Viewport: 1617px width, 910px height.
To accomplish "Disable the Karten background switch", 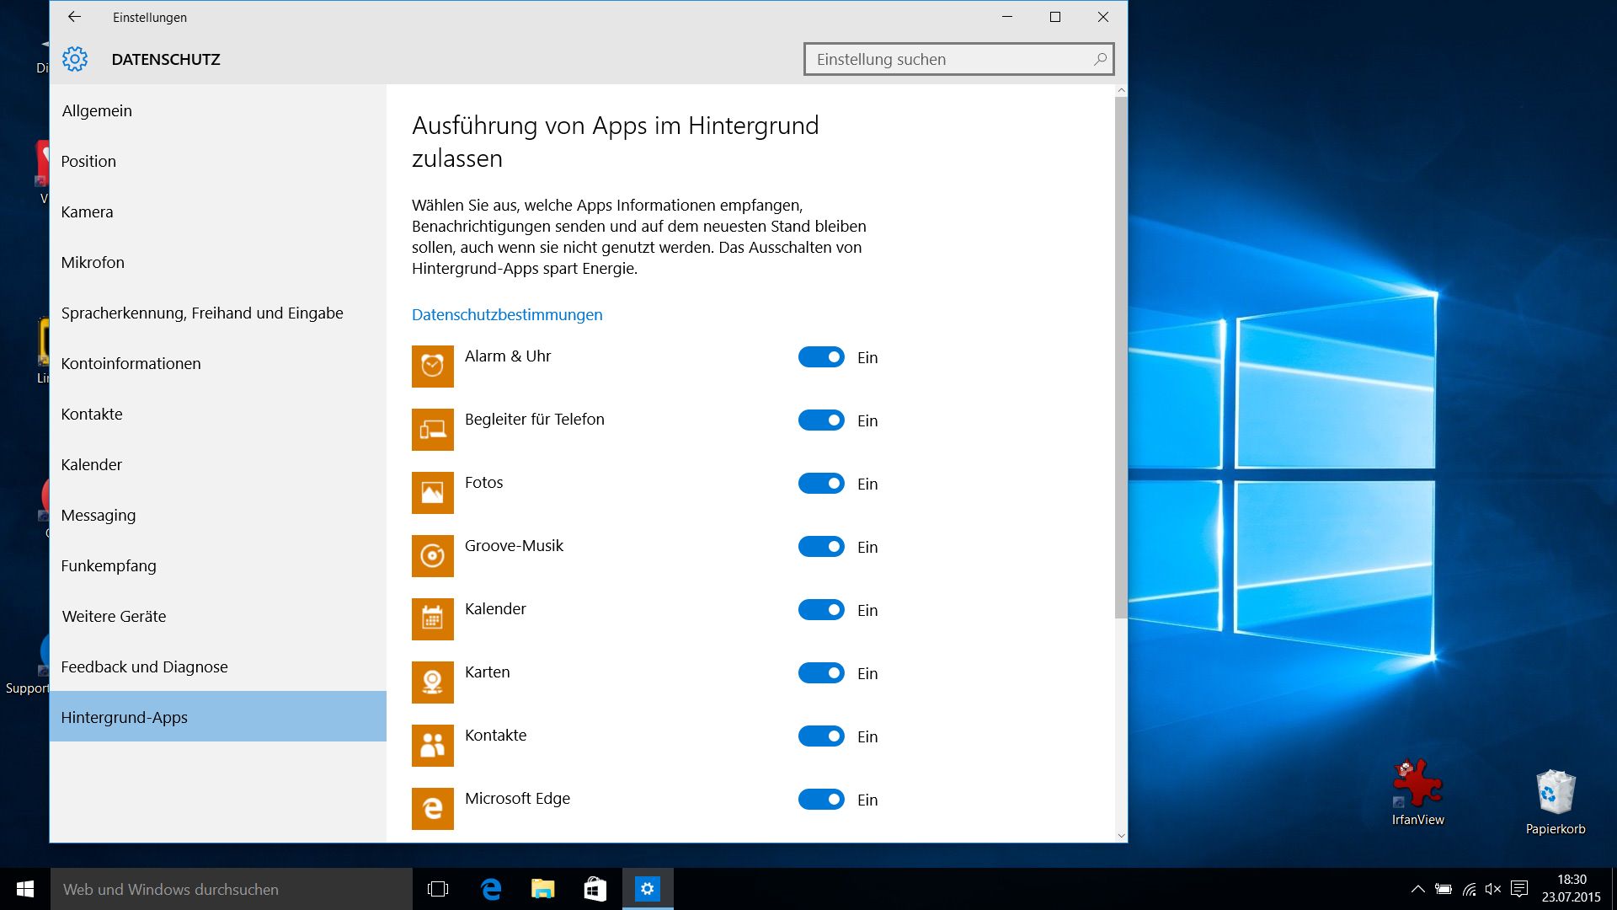I will tap(821, 673).
